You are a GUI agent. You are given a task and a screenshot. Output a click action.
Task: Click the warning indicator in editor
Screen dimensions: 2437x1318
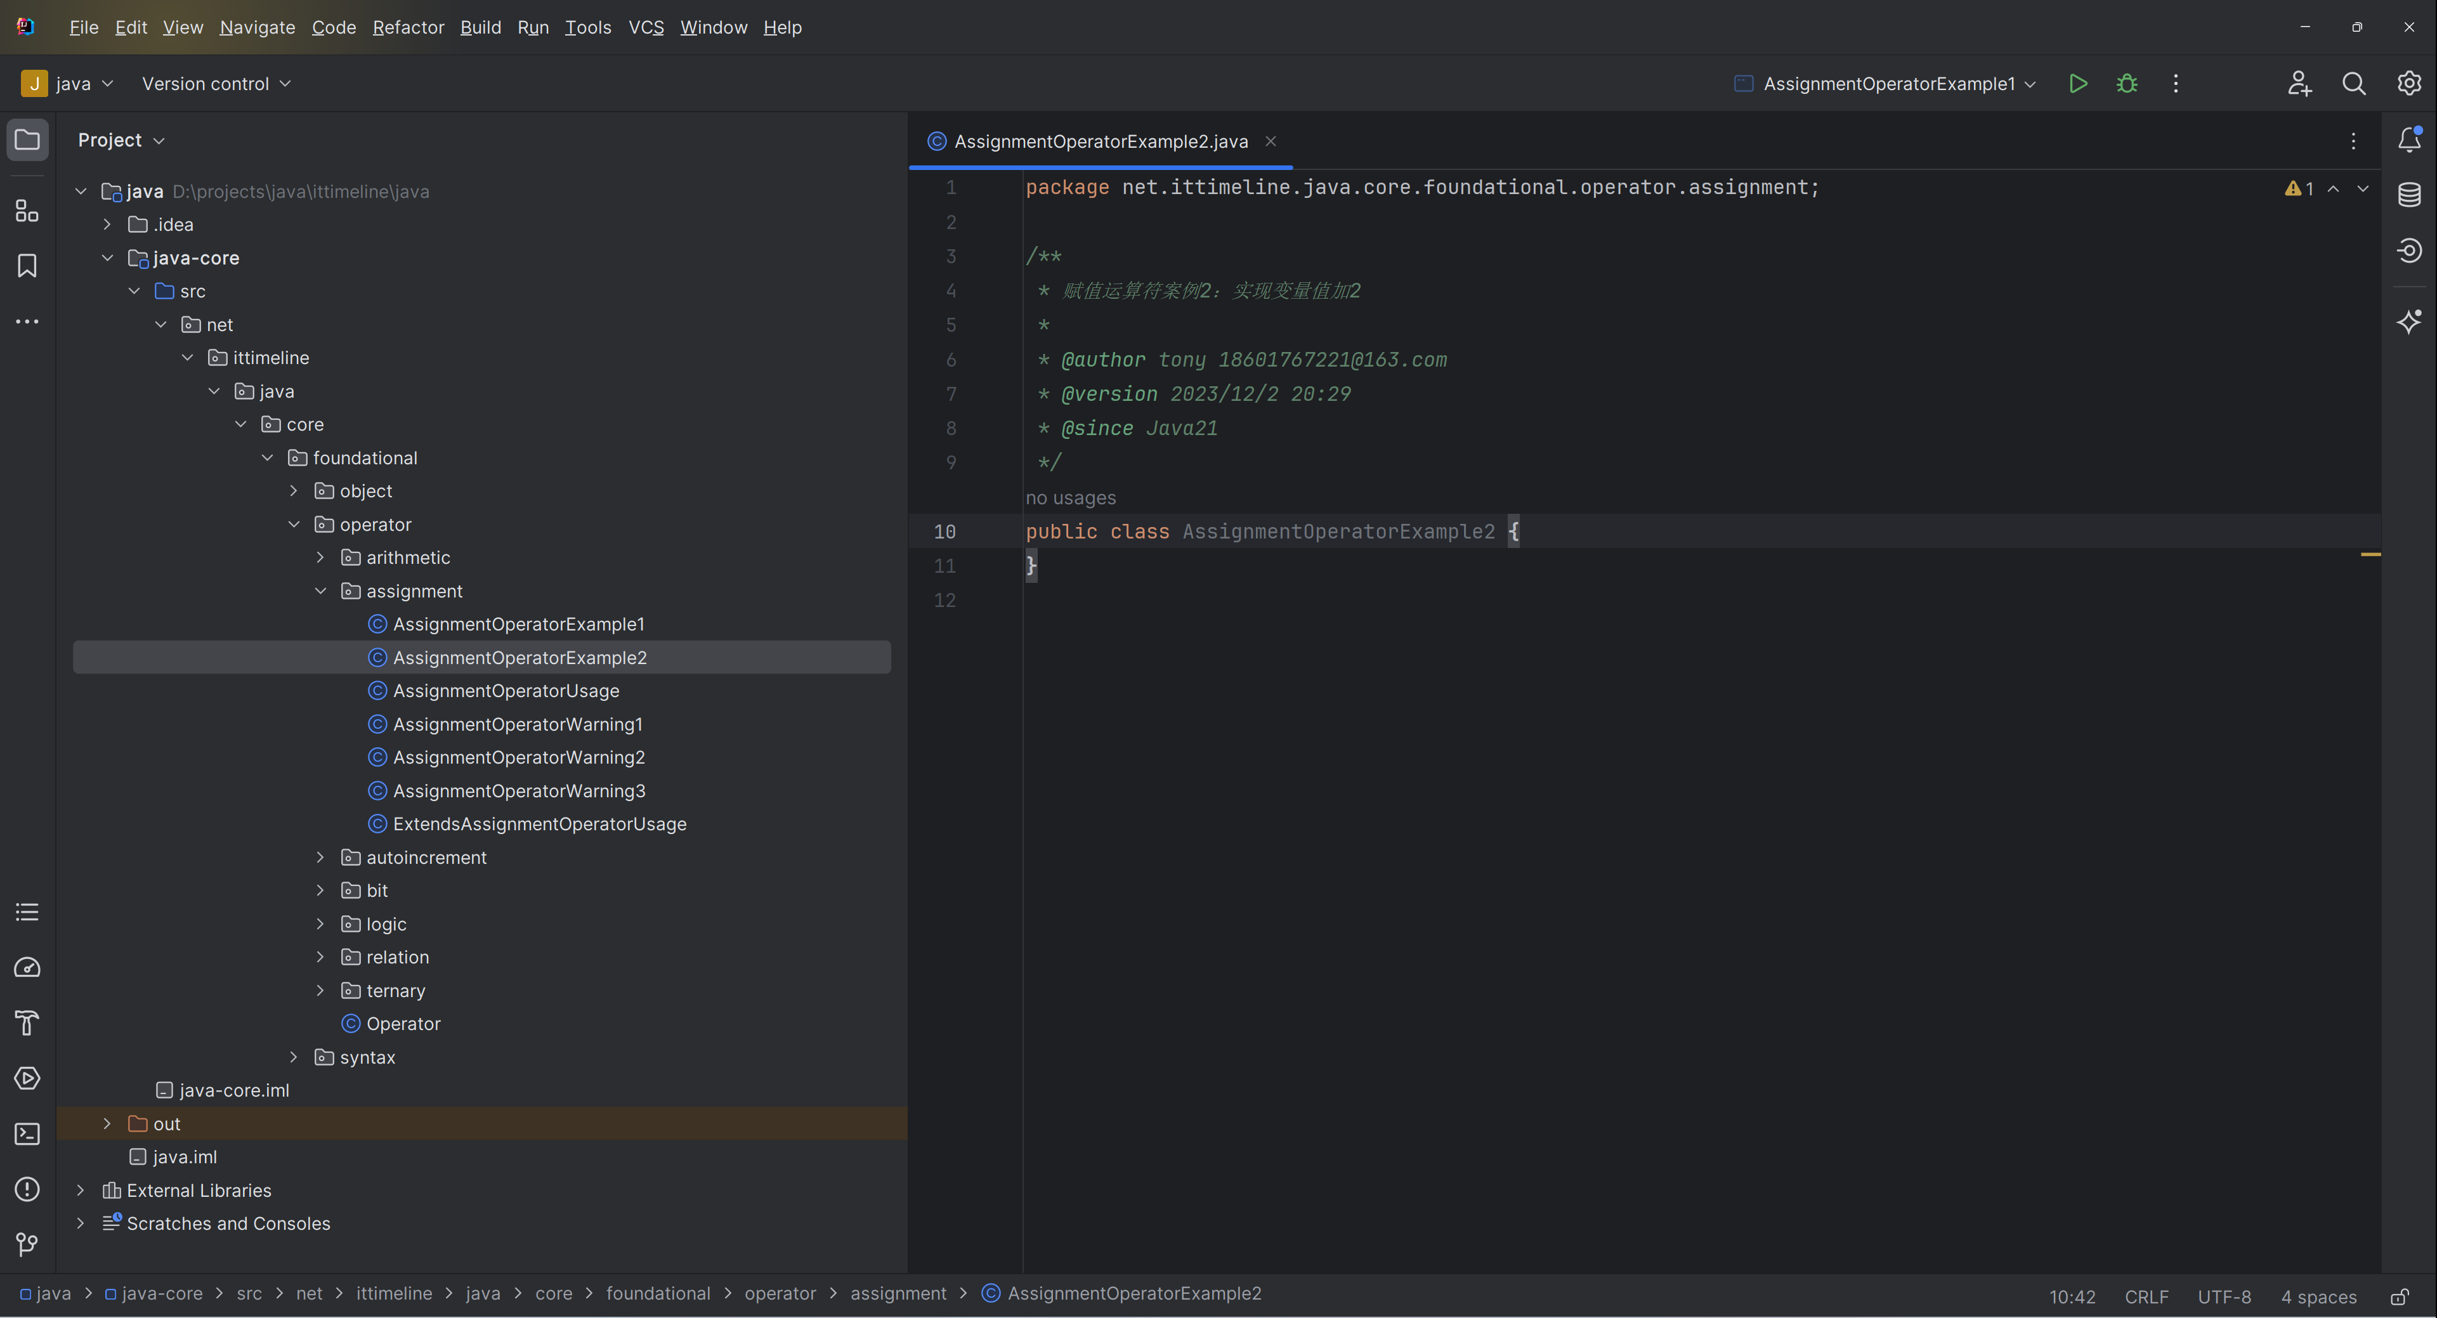[2299, 188]
